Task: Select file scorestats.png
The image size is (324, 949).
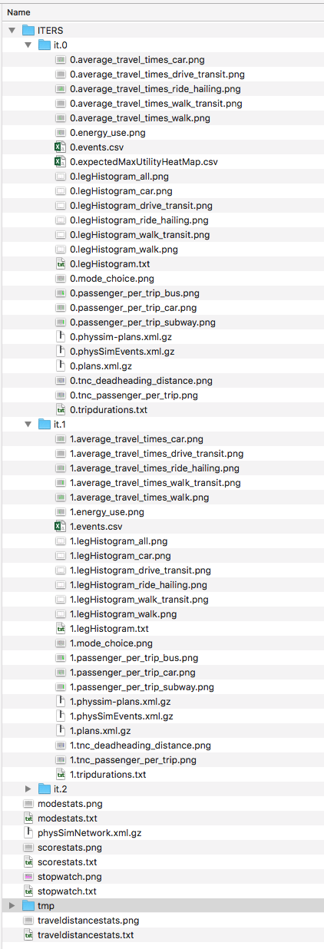Action: [x=69, y=848]
